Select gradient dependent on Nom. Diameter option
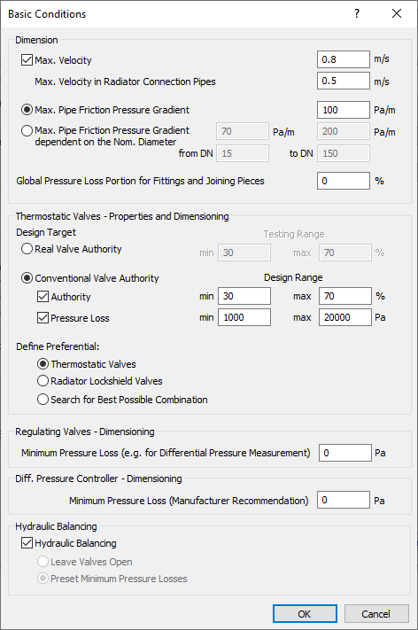418x630 pixels. [27, 130]
